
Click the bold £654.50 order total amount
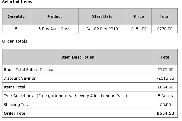pyautogui.click(x=165, y=113)
